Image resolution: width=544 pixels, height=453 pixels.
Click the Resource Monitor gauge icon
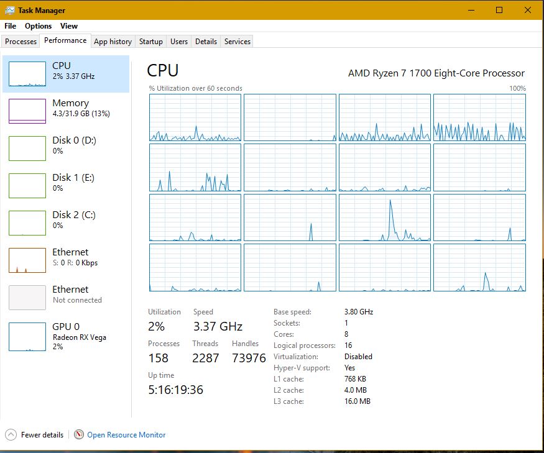[79, 434]
